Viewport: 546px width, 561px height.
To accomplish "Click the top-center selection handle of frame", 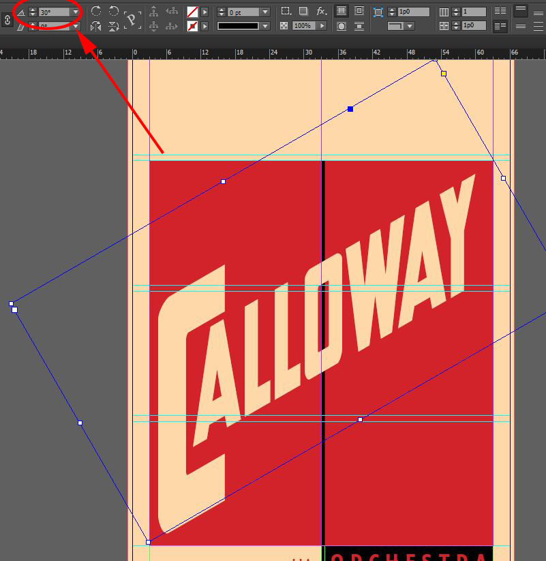I will 350,109.
